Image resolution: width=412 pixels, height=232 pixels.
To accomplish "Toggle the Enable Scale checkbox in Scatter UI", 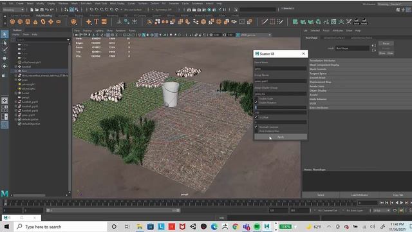I will 256,99.
